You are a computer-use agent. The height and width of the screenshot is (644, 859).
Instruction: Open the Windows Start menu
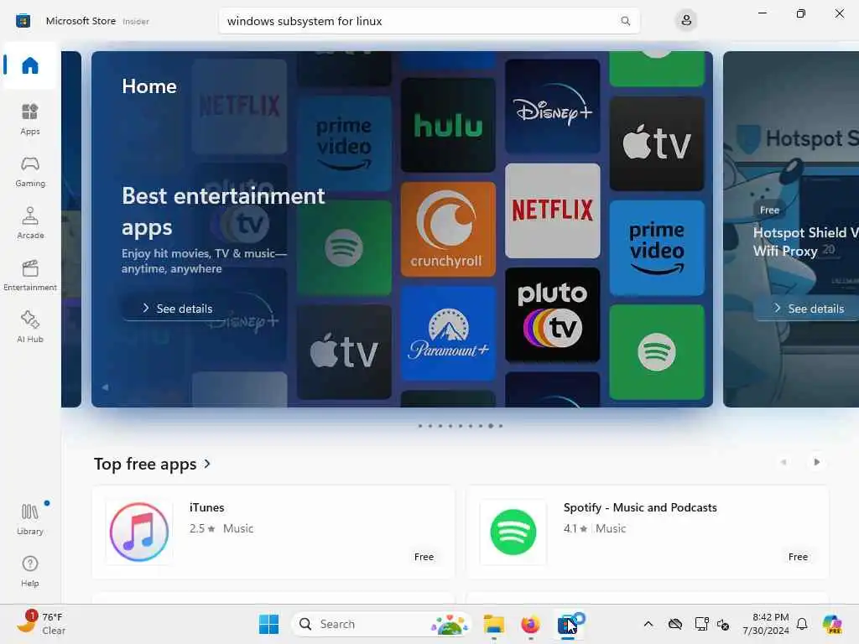click(268, 624)
